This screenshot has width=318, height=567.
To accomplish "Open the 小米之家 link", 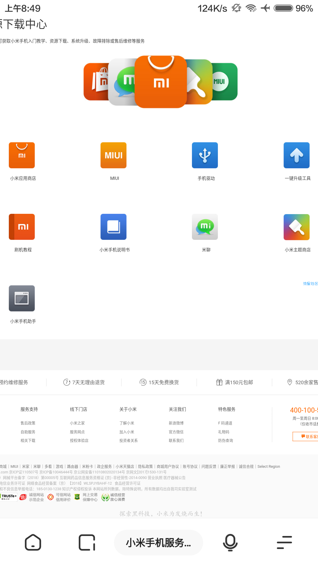I will point(77,423).
